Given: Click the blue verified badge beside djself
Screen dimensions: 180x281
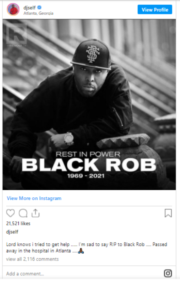Looking at the screenshot, I should 40,7.
